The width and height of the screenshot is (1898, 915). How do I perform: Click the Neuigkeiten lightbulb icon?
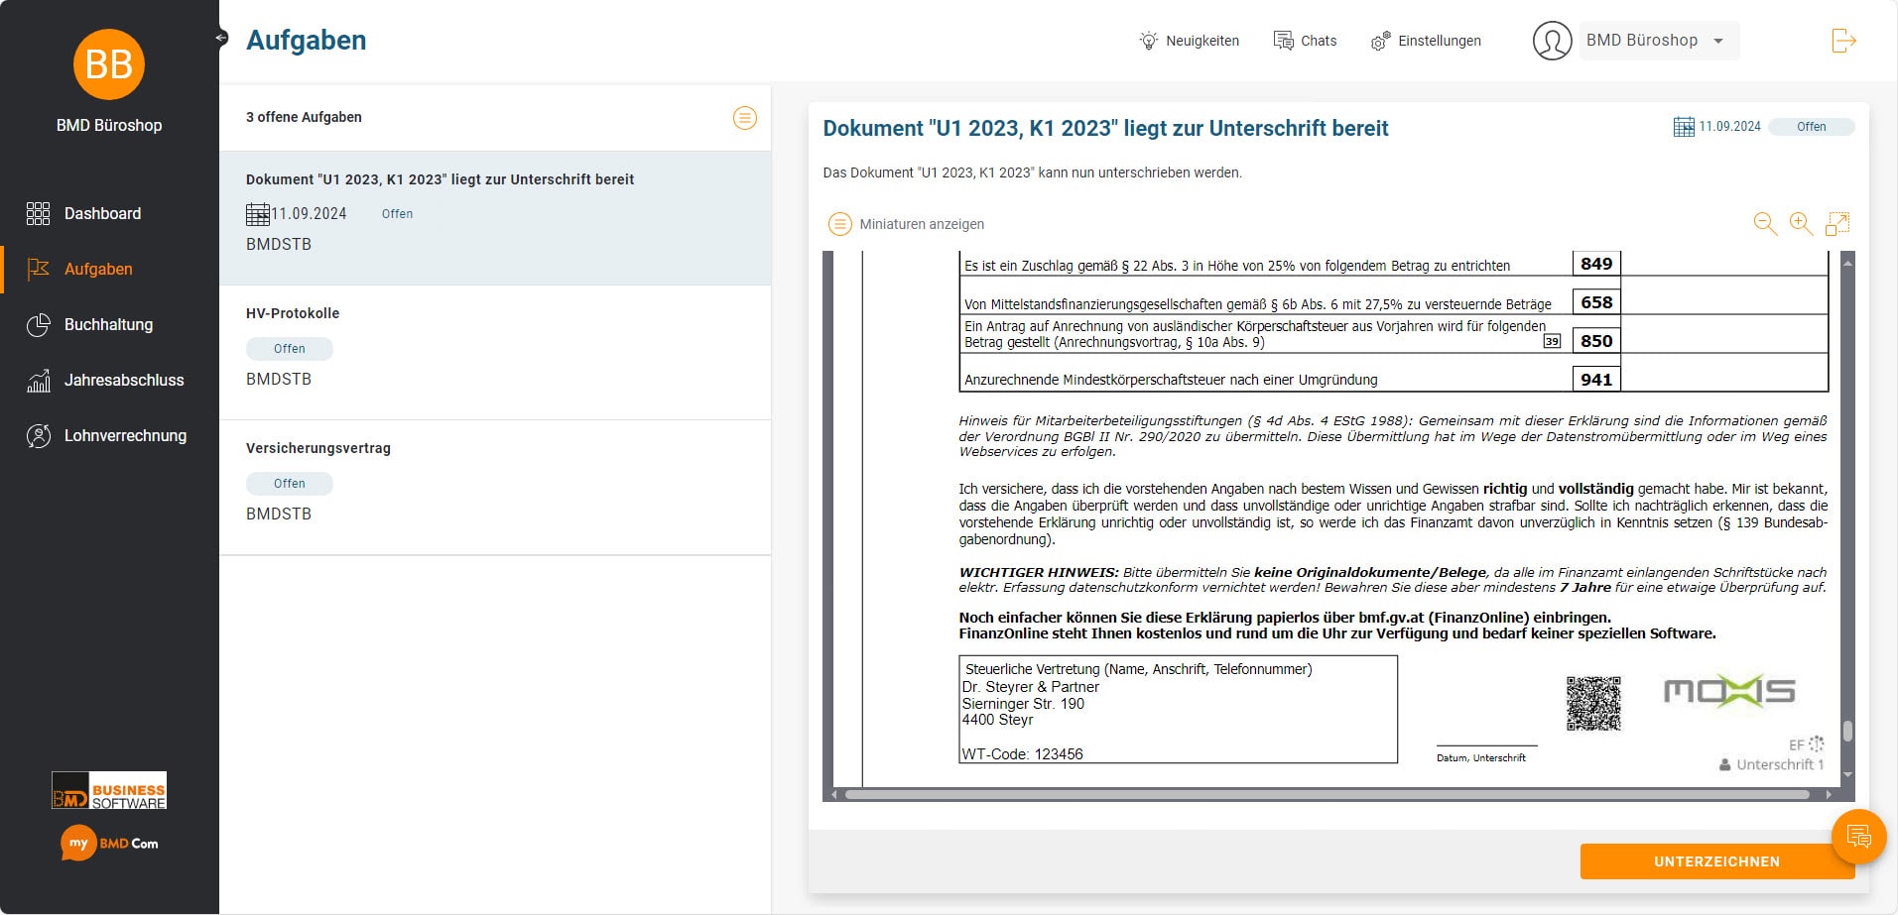click(x=1149, y=41)
